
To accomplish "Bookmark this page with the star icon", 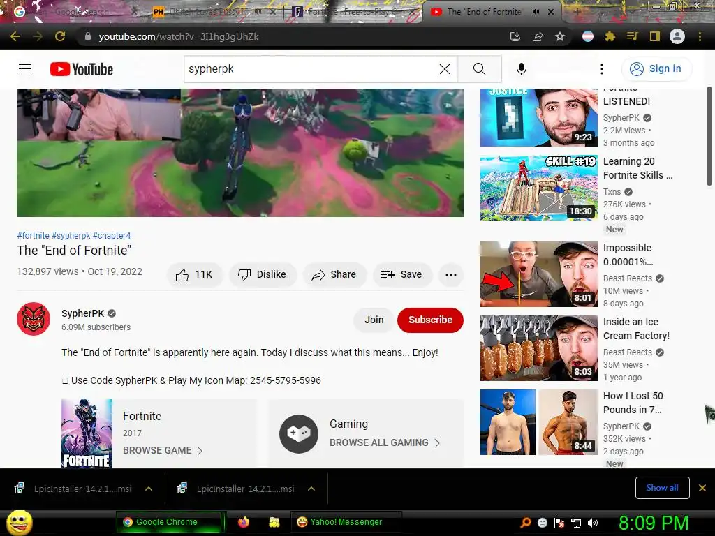I will click(560, 36).
